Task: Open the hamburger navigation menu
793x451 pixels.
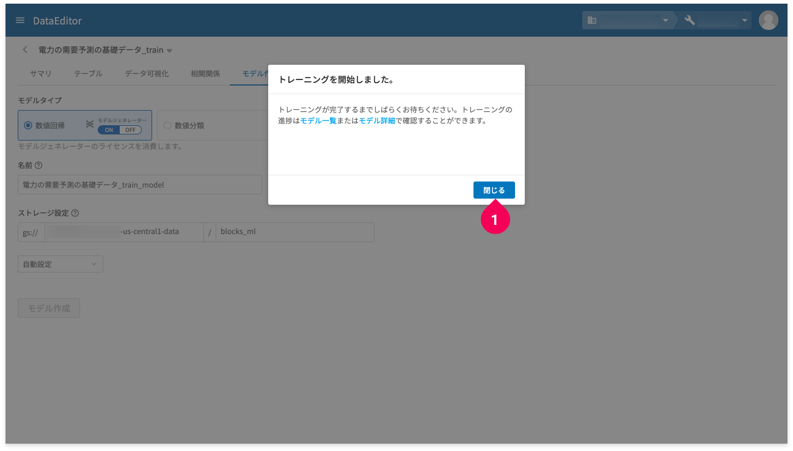Action: (x=20, y=21)
